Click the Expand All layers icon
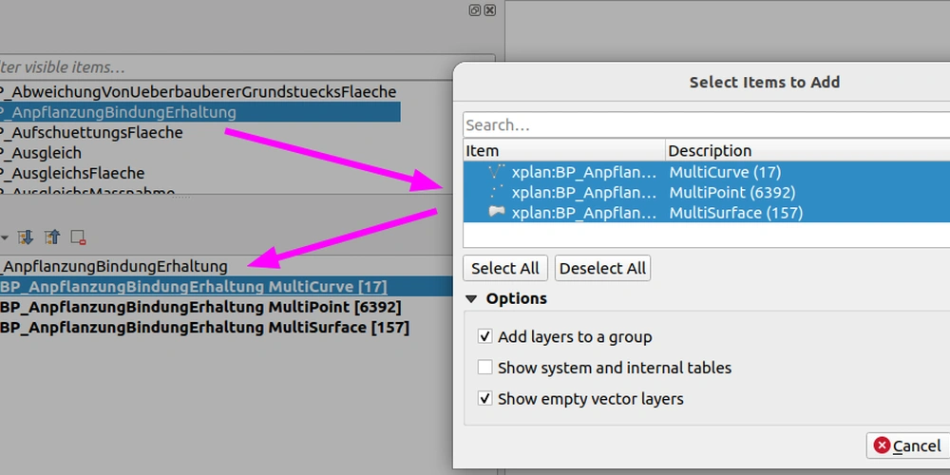Screen dimensions: 950x475 26,237
